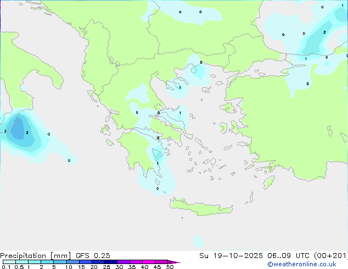
Task: Pick the legend swatch between 10 and 15
Action: (x=72, y=262)
